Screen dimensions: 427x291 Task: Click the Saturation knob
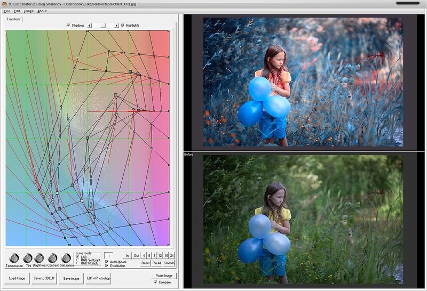point(66,258)
